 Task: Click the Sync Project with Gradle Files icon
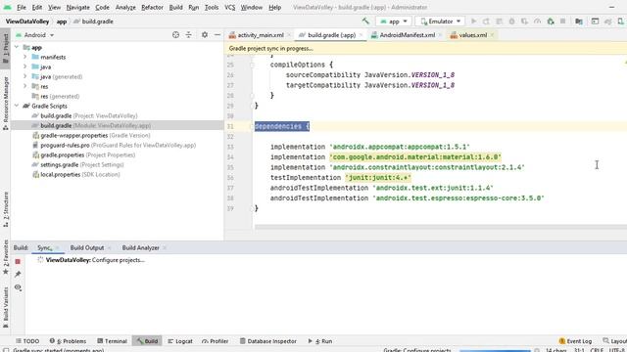607,22
